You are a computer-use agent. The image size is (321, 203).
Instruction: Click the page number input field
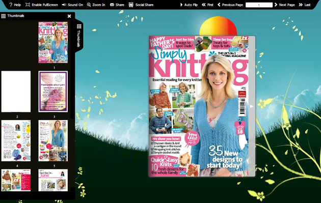(x=259, y=5)
